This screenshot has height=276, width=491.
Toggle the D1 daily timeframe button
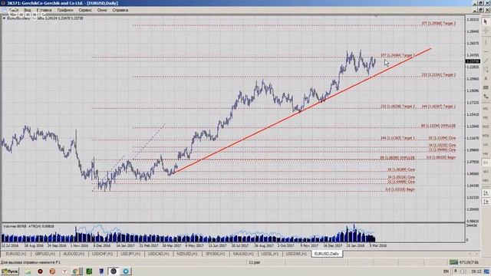486,163
